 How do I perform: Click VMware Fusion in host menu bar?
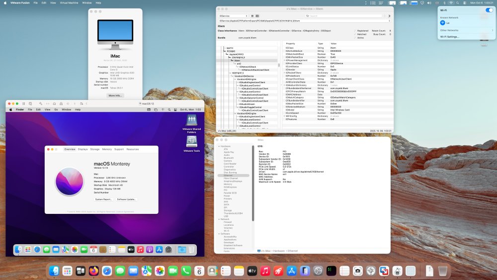coord(20,3)
